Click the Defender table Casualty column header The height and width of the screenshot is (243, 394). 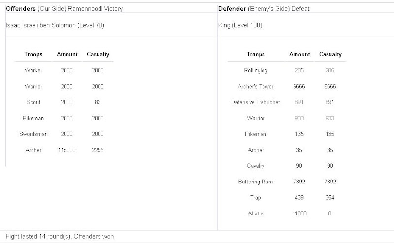[x=330, y=54]
